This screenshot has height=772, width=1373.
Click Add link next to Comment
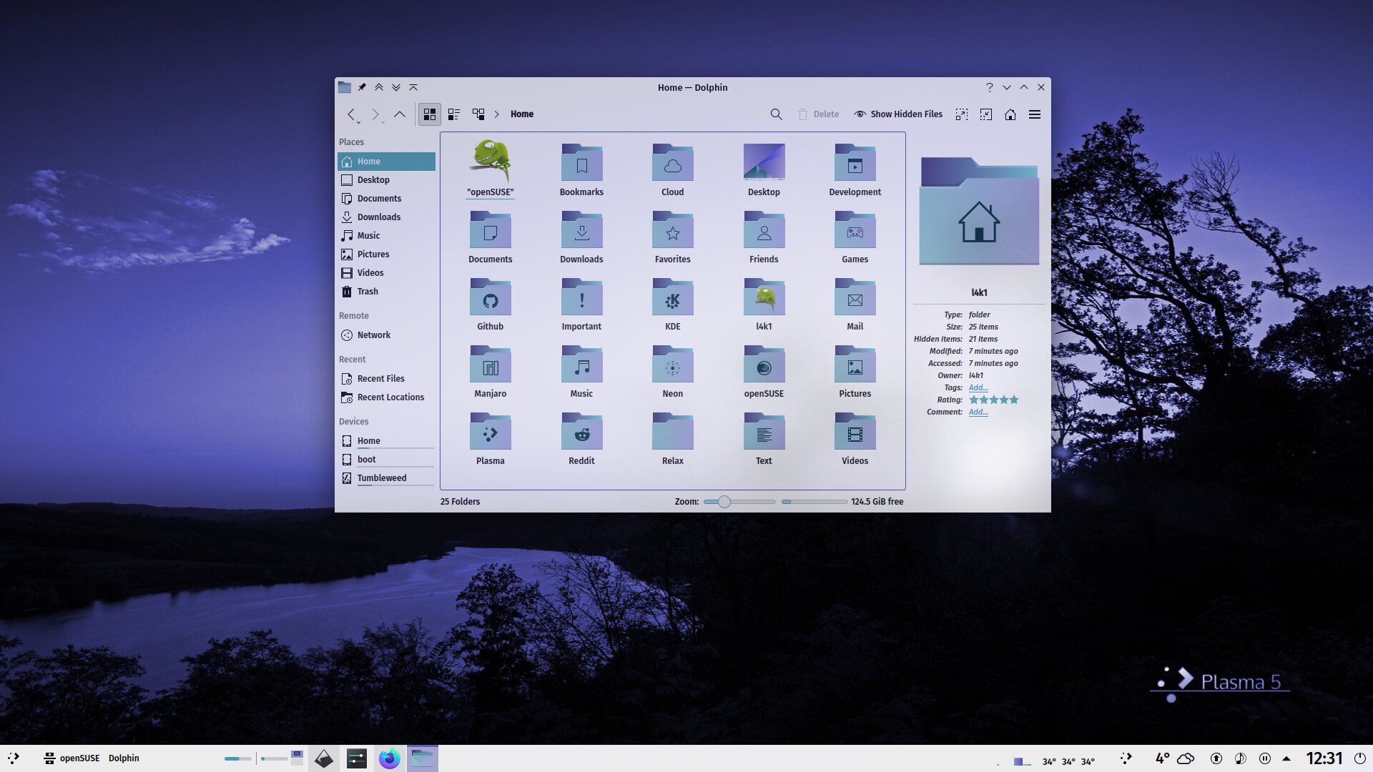click(x=978, y=412)
